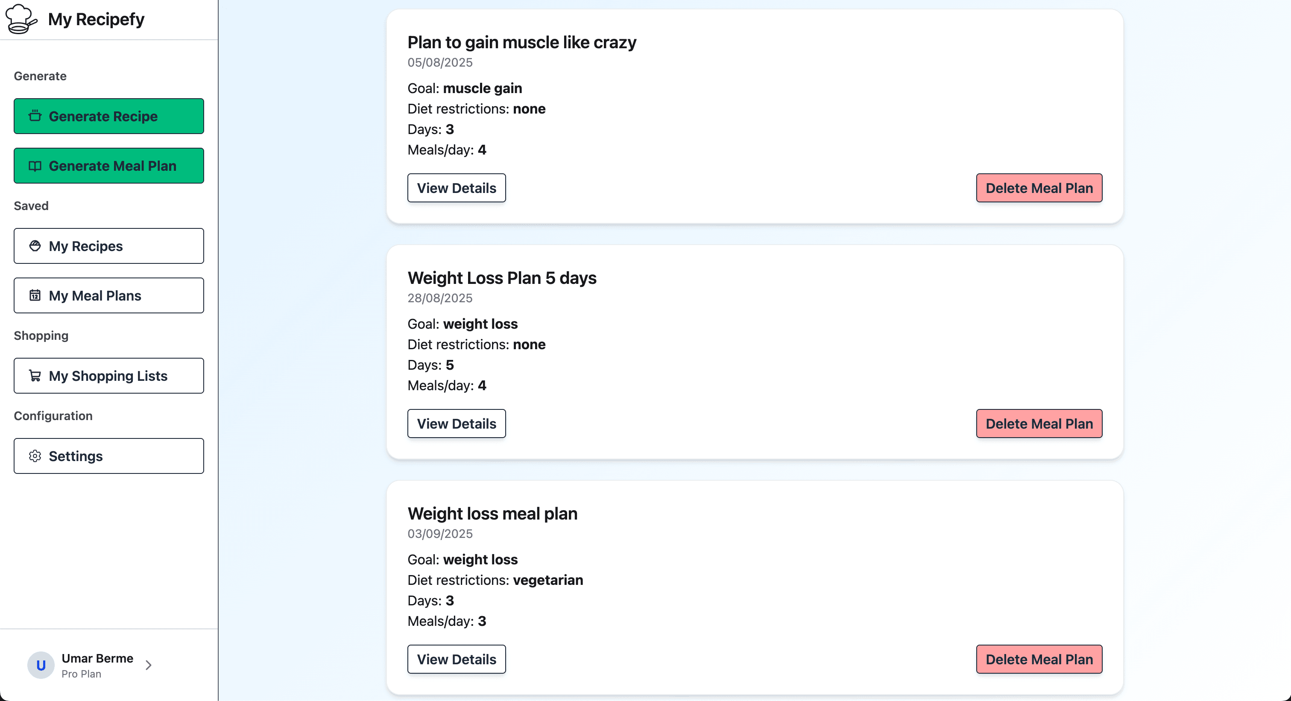View details of vegetarian Weight loss meal plan

(x=456, y=659)
